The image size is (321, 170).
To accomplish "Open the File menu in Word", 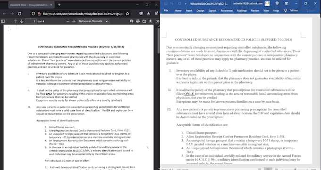I will (166, 10).
